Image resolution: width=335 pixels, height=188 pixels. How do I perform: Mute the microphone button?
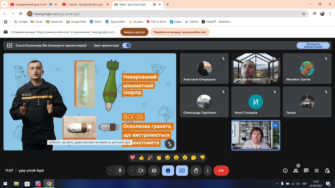tap(120, 171)
